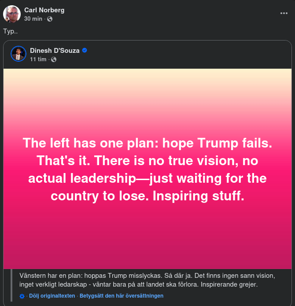Click the 30 min post timestamp
The width and height of the screenshot is (295, 306).
[x=33, y=18]
